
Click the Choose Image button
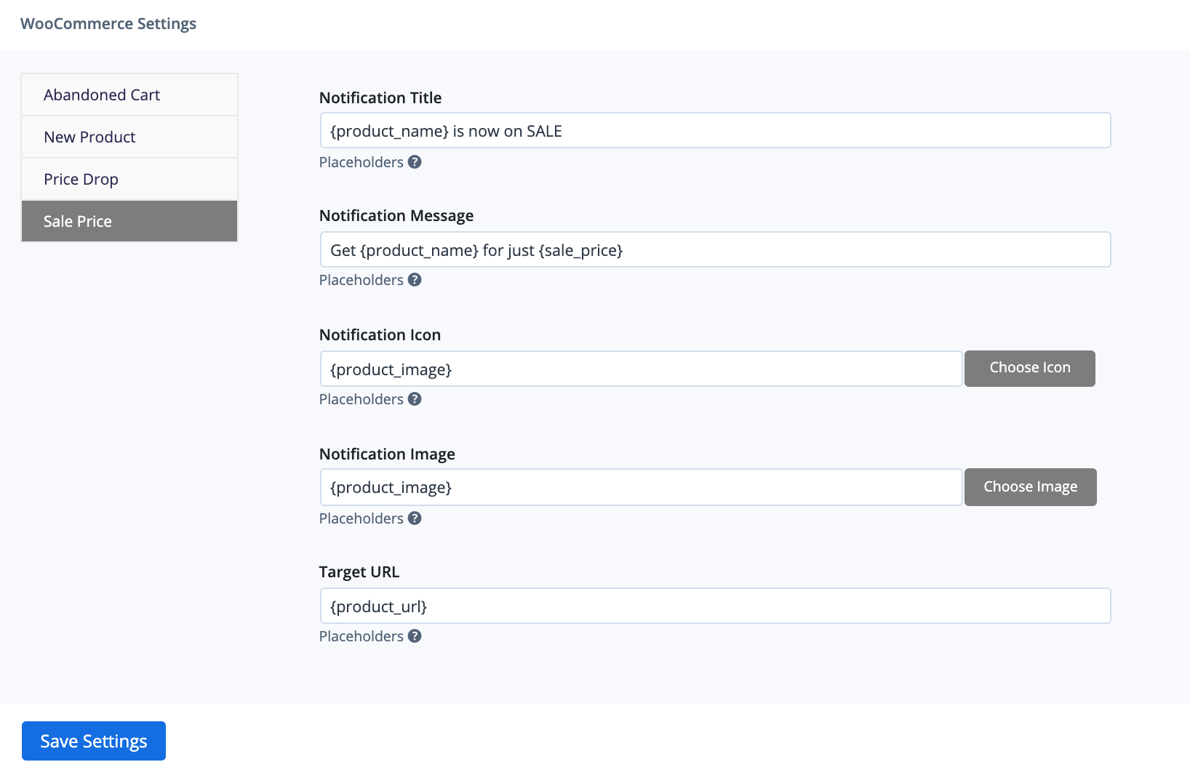[x=1031, y=487]
